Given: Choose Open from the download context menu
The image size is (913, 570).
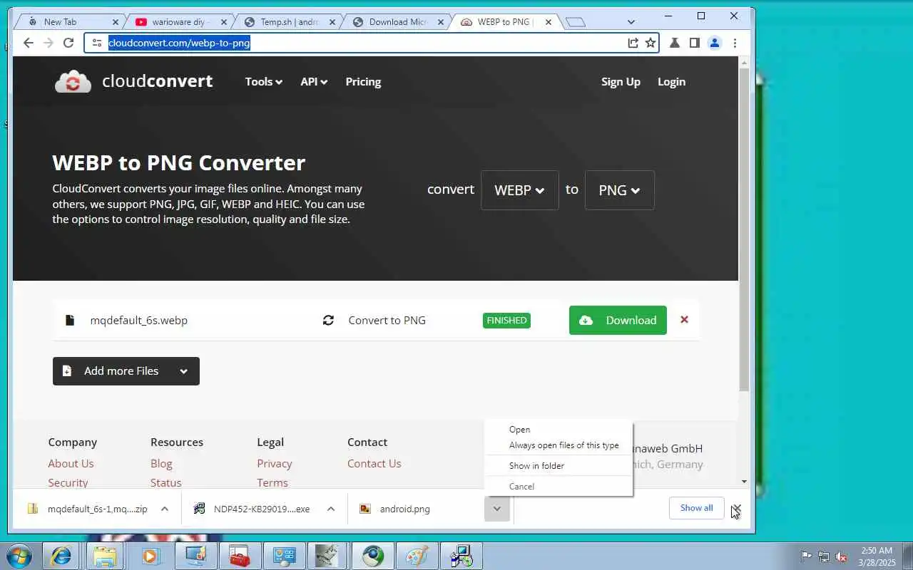Looking at the screenshot, I should click(520, 429).
